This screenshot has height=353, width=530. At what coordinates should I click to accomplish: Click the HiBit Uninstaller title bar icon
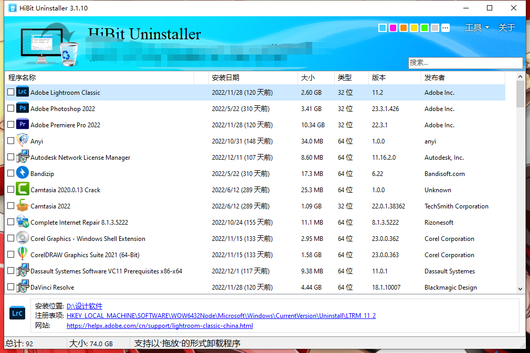13,8
